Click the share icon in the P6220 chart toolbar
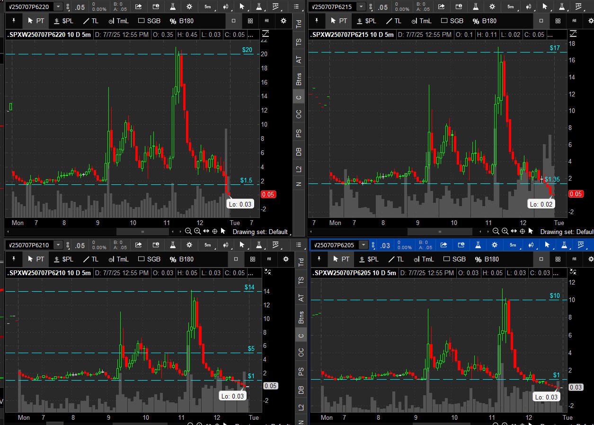 click(139, 7)
